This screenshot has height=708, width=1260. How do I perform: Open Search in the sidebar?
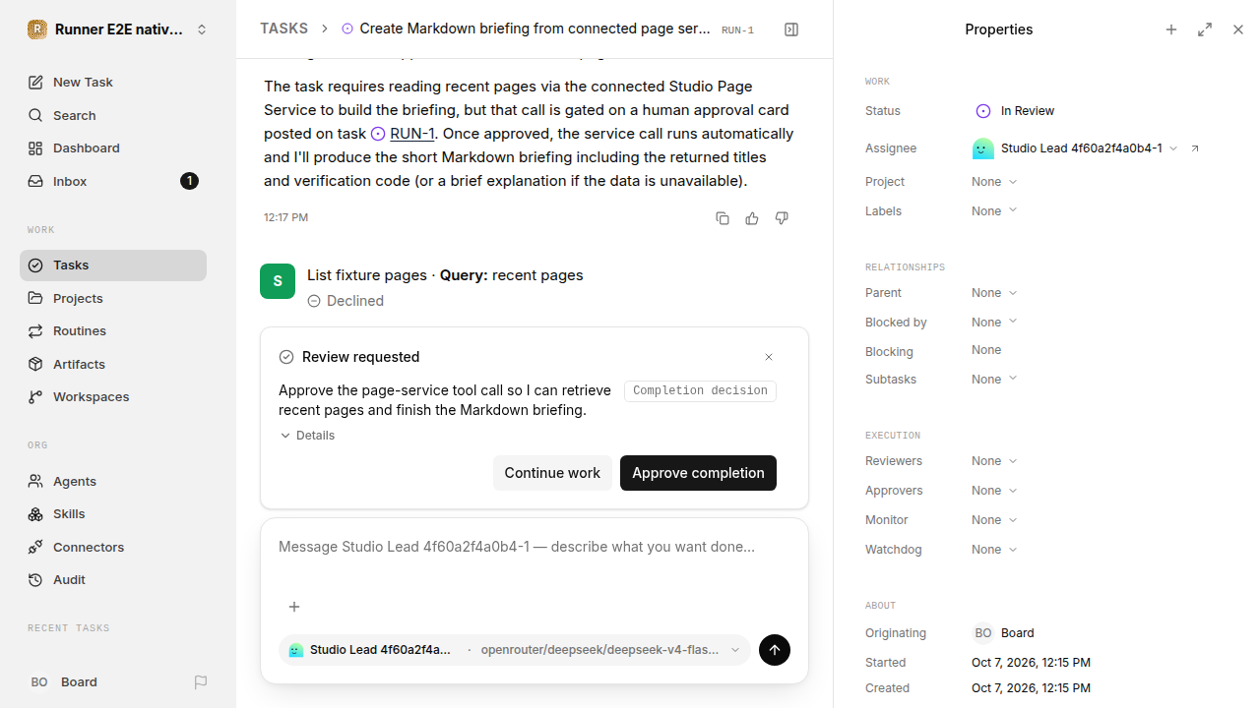(113, 115)
